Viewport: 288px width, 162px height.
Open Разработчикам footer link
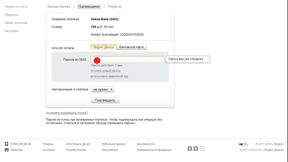pyautogui.click(x=76, y=150)
